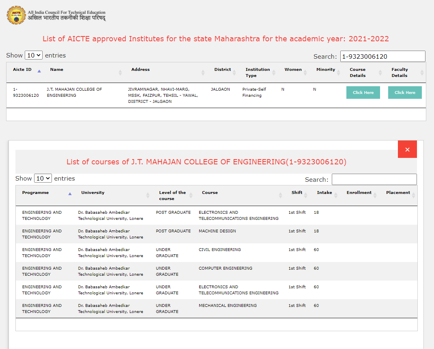
Task: Select UNDER GRADUATE level in MECHANICAL ENGINEERING row
Action: click(167, 309)
